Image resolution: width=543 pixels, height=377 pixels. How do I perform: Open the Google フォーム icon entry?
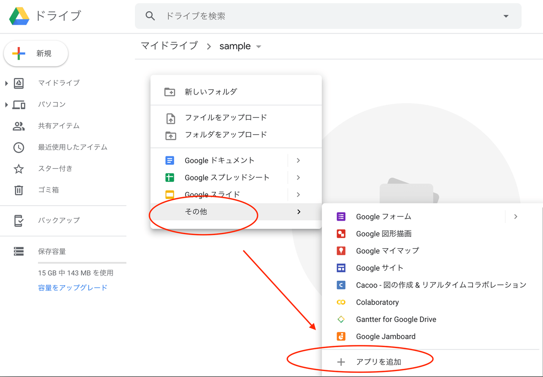coord(341,217)
